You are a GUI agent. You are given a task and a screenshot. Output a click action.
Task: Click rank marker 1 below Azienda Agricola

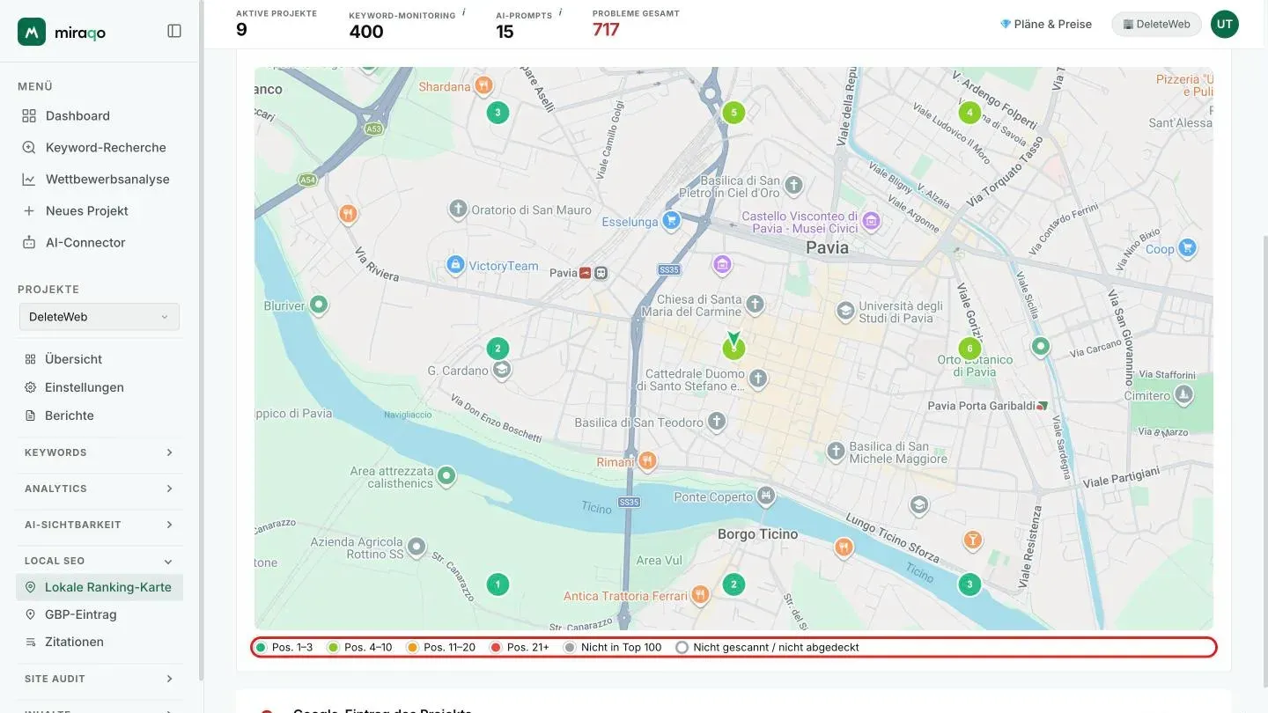tap(498, 584)
